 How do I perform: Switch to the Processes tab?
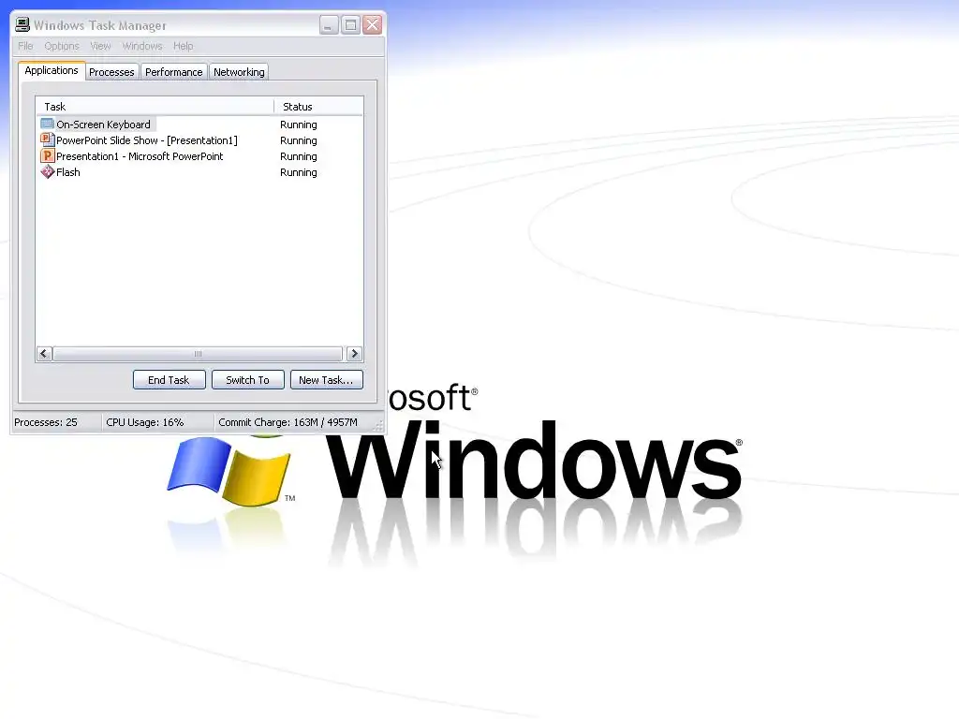111,72
